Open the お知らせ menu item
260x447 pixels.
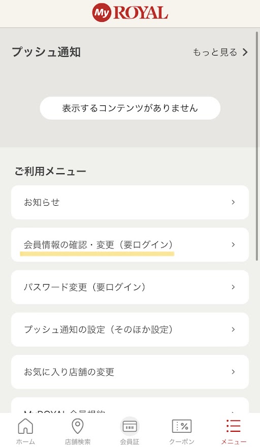(x=130, y=202)
